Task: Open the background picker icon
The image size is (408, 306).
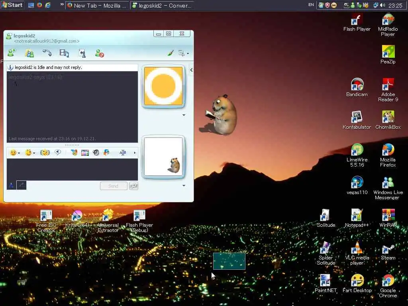Action: [x=74, y=153]
